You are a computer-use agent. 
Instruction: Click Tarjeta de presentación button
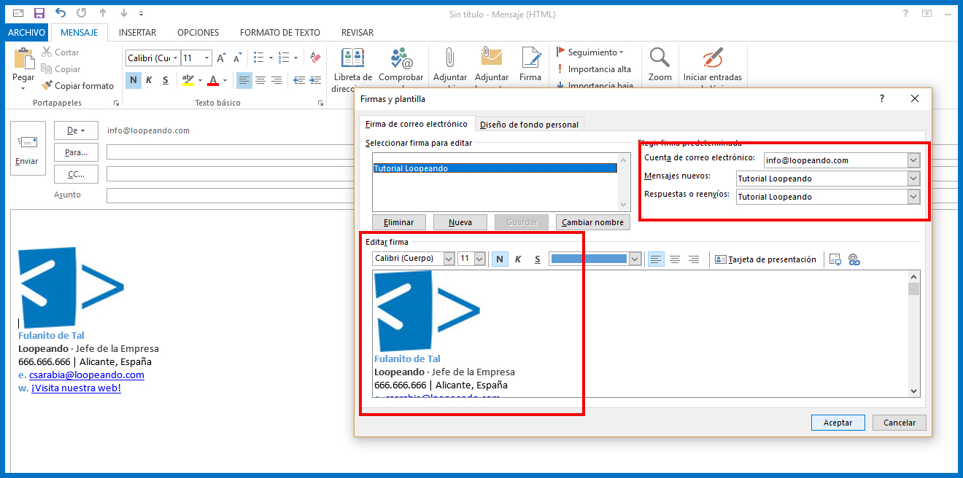pyautogui.click(x=765, y=259)
